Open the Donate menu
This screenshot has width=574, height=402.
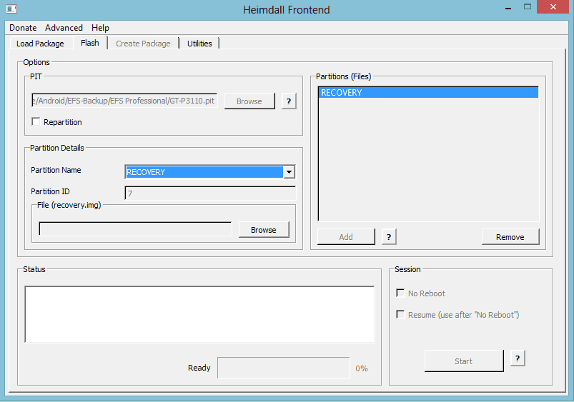point(23,28)
